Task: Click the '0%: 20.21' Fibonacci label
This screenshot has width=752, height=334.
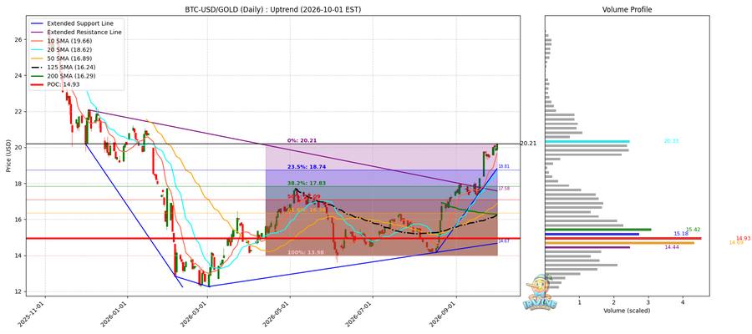Action: [x=302, y=140]
